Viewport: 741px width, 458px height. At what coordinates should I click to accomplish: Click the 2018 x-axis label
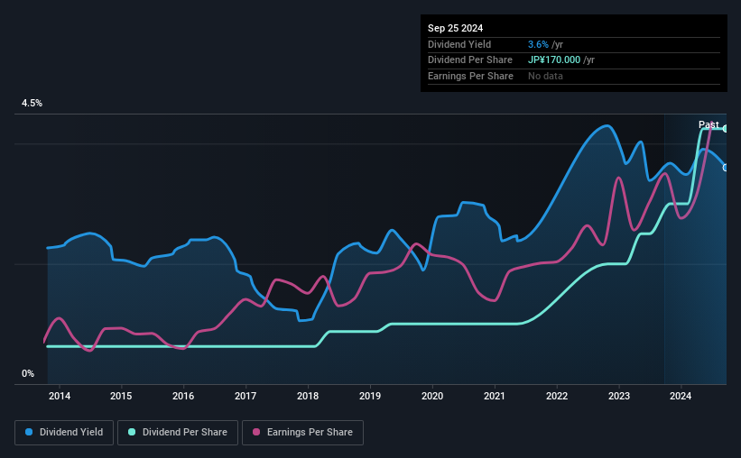tap(308, 396)
